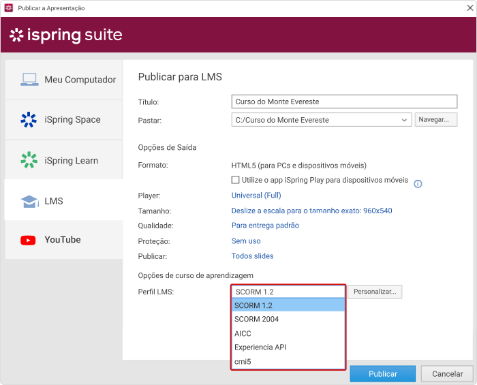Close the Publicar a Apresentação dialog
This screenshot has width=477, height=385.
point(470,8)
